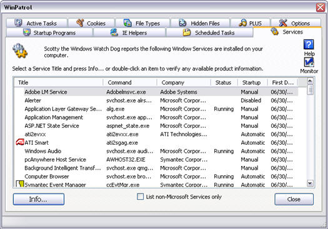Click the Hidden Files tab icon
Viewport: 328px width, 229px height.
pos(182,22)
